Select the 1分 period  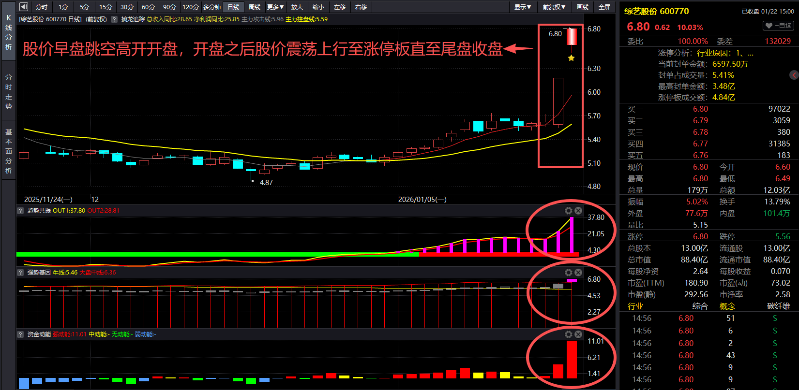(63, 7)
